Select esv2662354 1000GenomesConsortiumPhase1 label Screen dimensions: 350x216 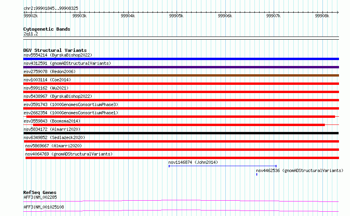pyautogui.click(x=71, y=113)
